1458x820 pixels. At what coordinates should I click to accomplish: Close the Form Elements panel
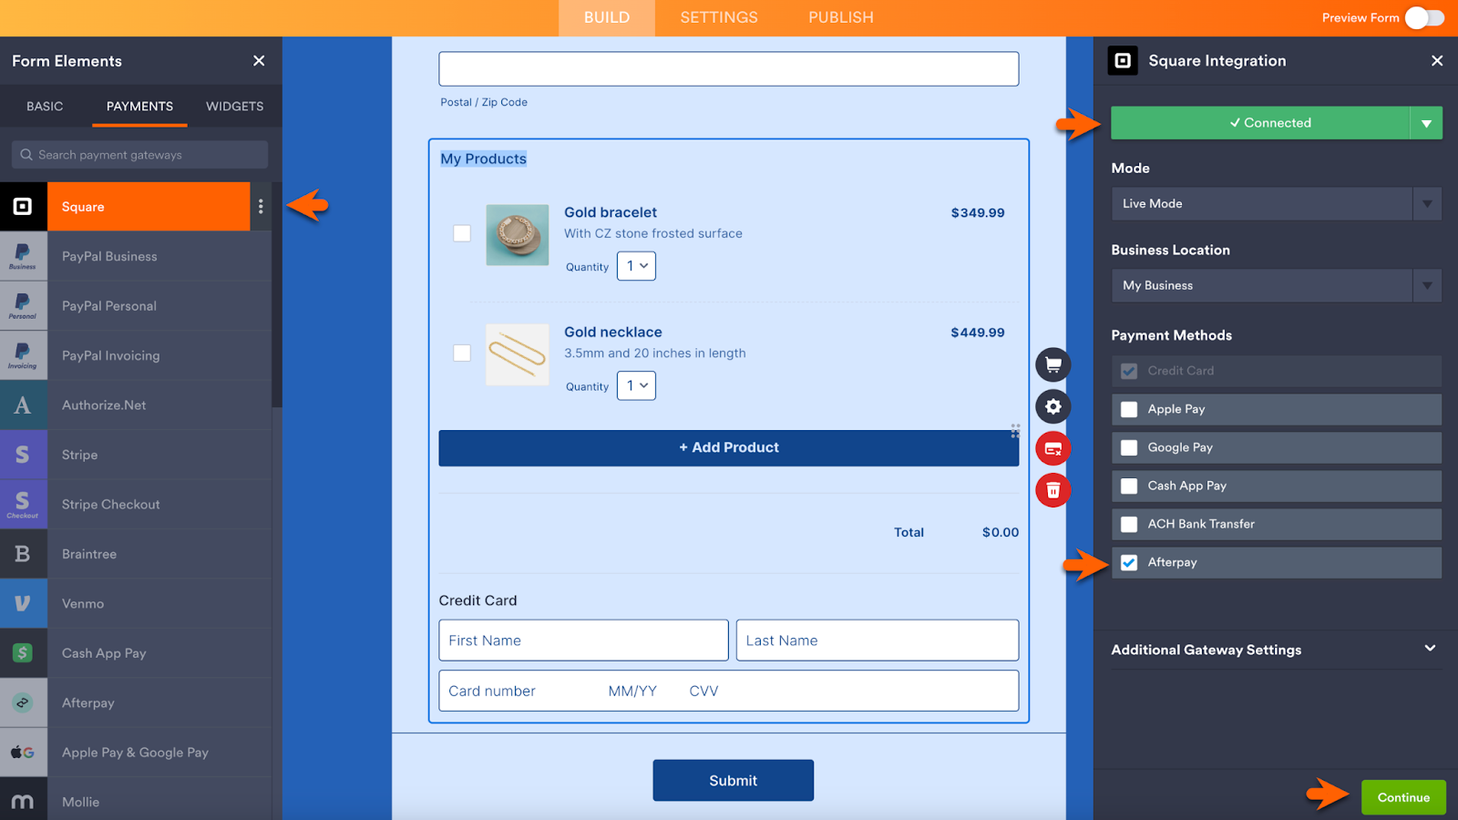pyautogui.click(x=259, y=61)
